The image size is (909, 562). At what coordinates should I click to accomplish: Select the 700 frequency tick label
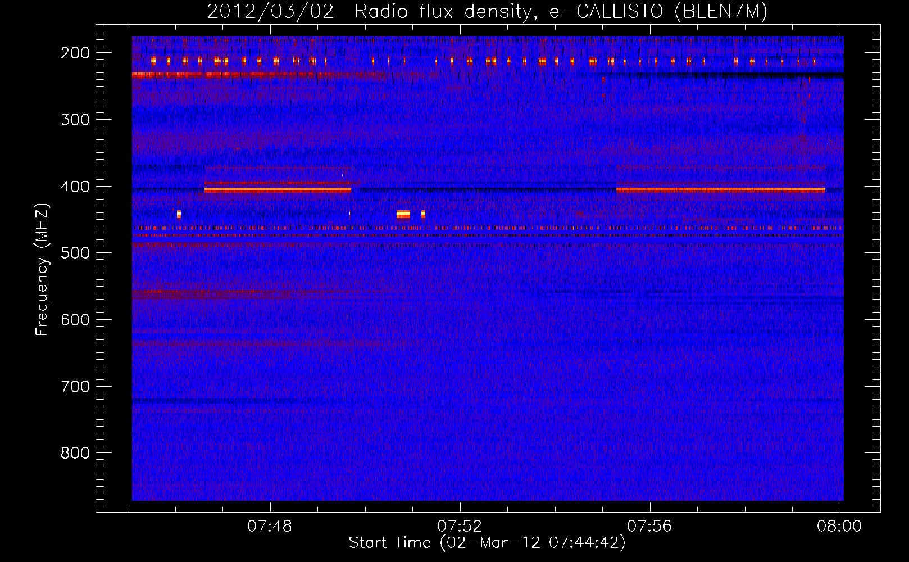75,387
